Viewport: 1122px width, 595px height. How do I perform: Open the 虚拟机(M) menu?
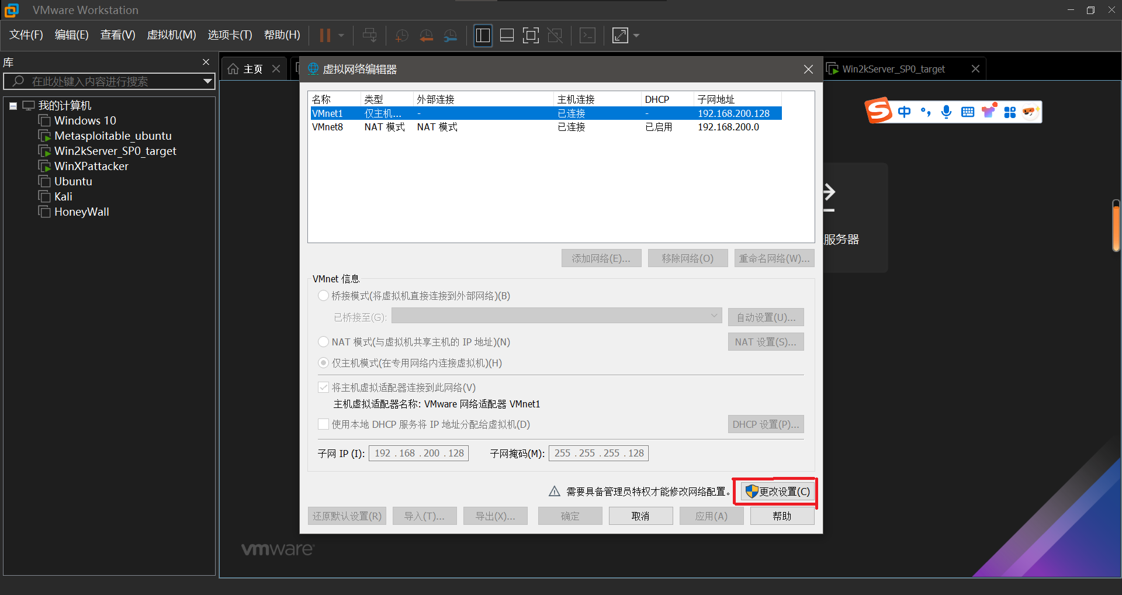click(x=171, y=34)
